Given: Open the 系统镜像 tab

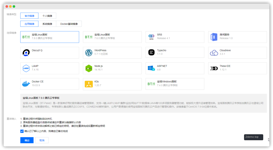Looking at the screenshot, I should click(x=47, y=24).
